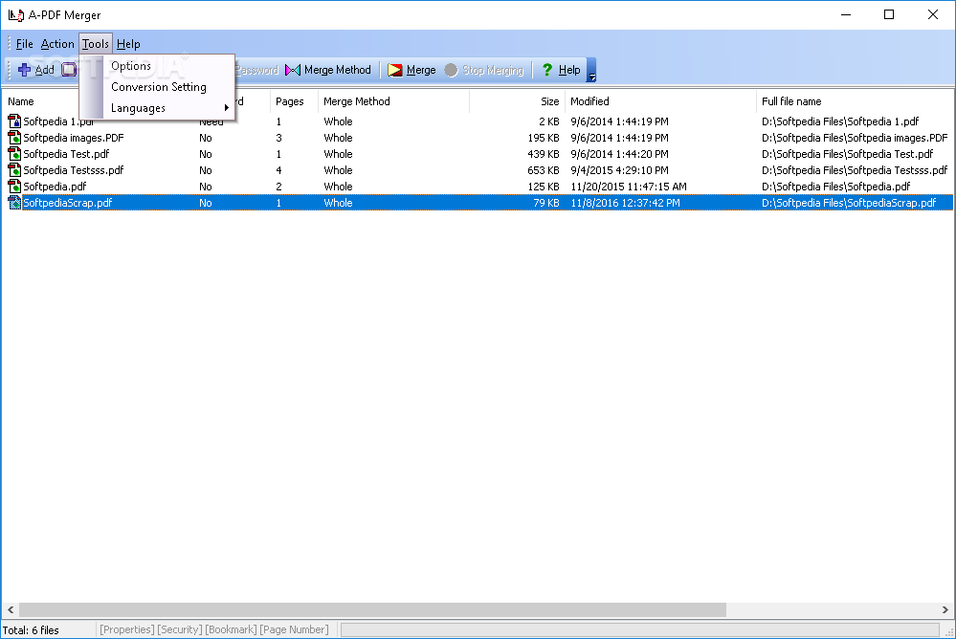Maximize the A-PDF Merger window
Image resolution: width=956 pixels, height=639 pixels.
889,14
